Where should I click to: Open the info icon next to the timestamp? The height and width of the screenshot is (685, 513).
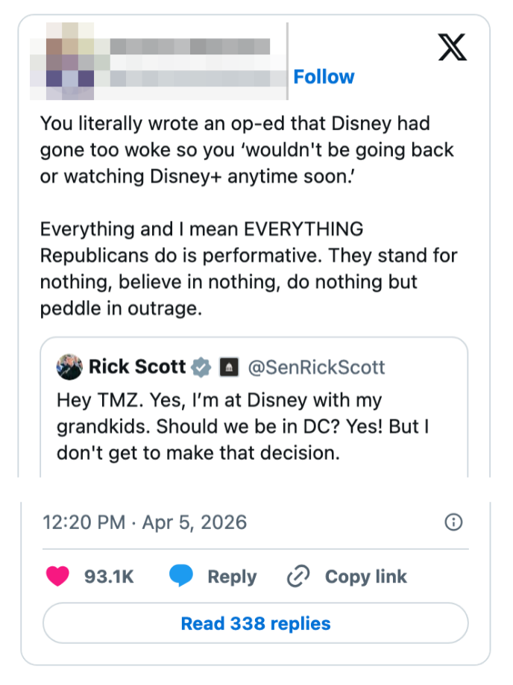pyautogui.click(x=456, y=523)
